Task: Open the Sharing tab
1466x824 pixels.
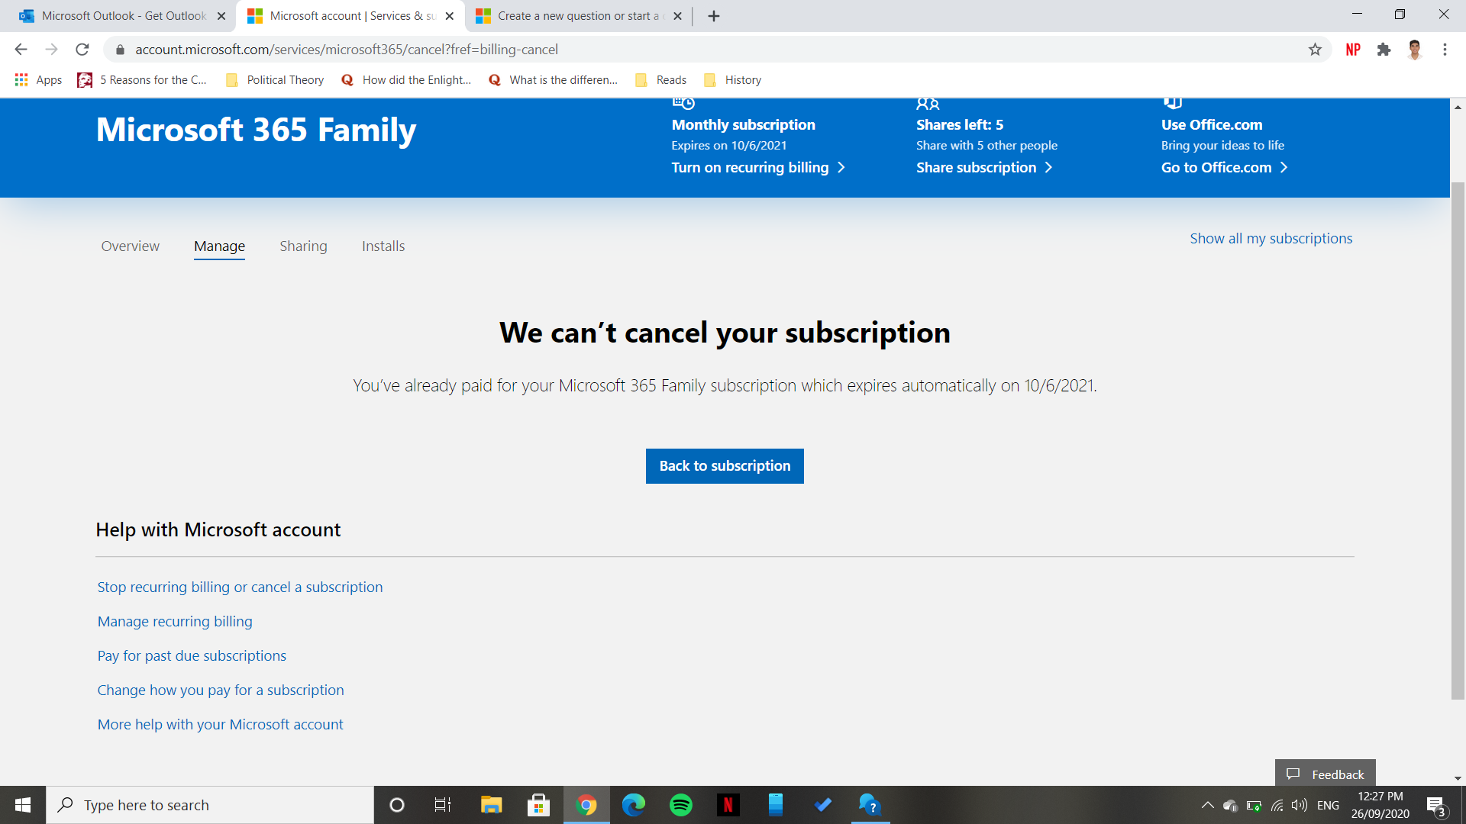Action: click(303, 246)
